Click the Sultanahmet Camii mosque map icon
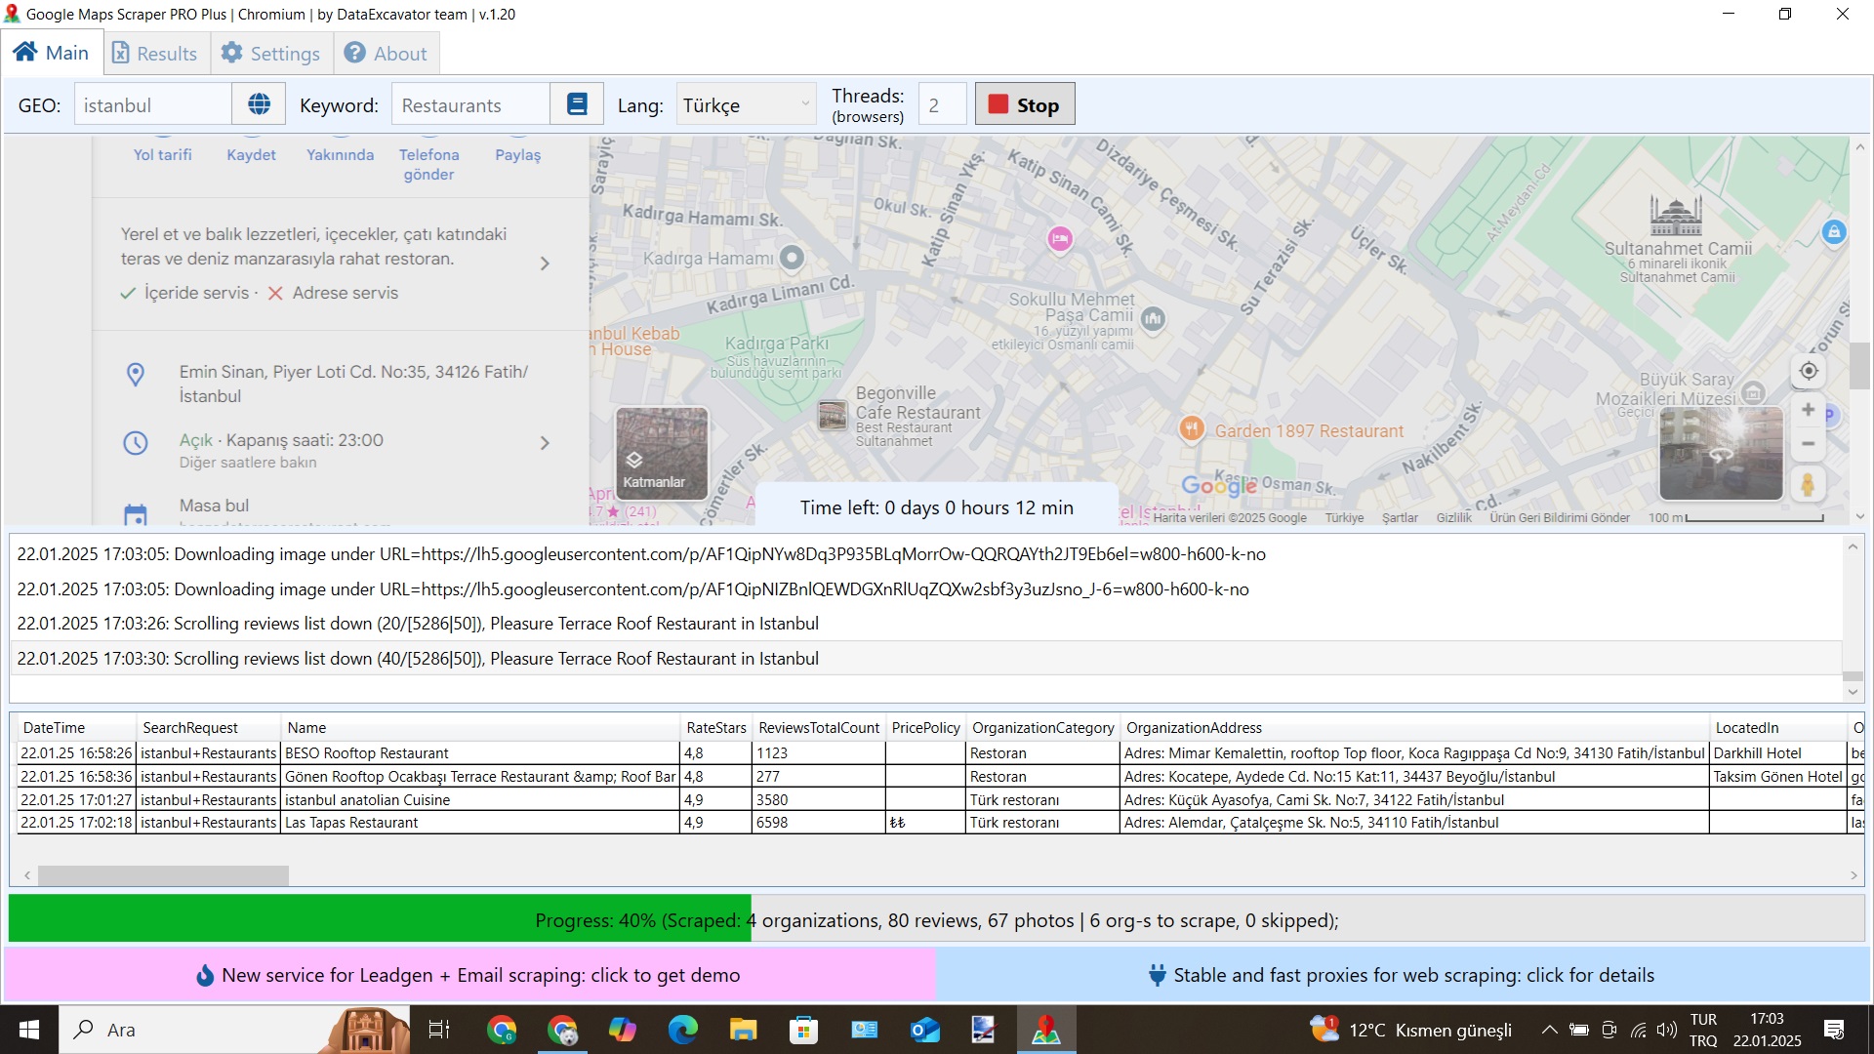 (1676, 215)
